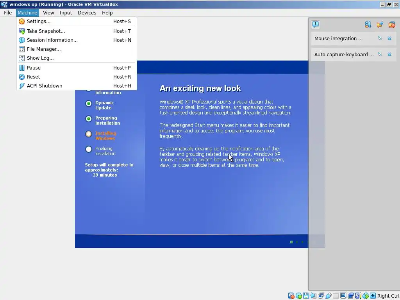This screenshot has width=400, height=300.
Task: Click the setup progress dots at bottom
Action: coord(300,242)
